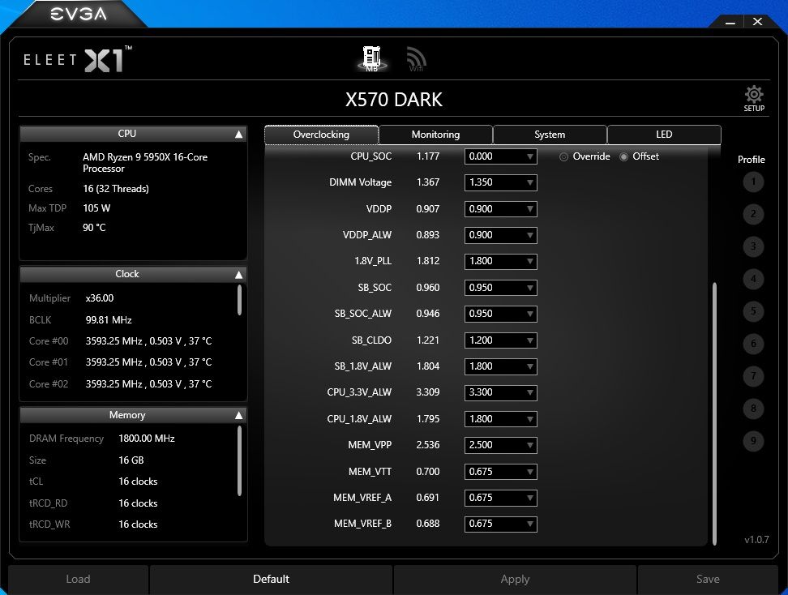
Task: Switch to the System tab
Action: (550, 135)
